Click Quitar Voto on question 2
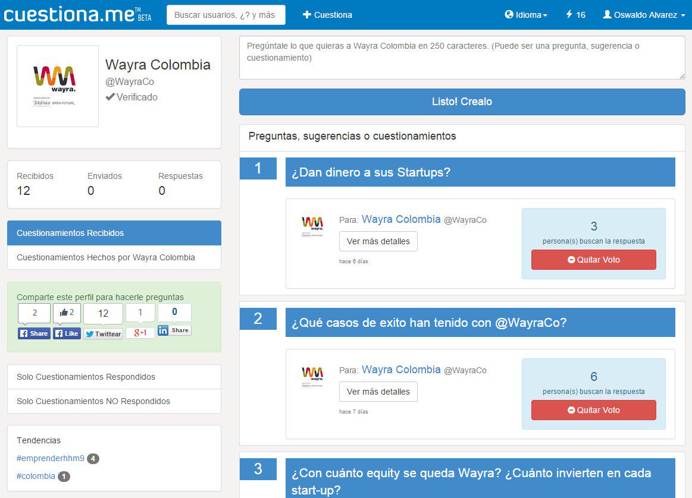 [594, 410]
